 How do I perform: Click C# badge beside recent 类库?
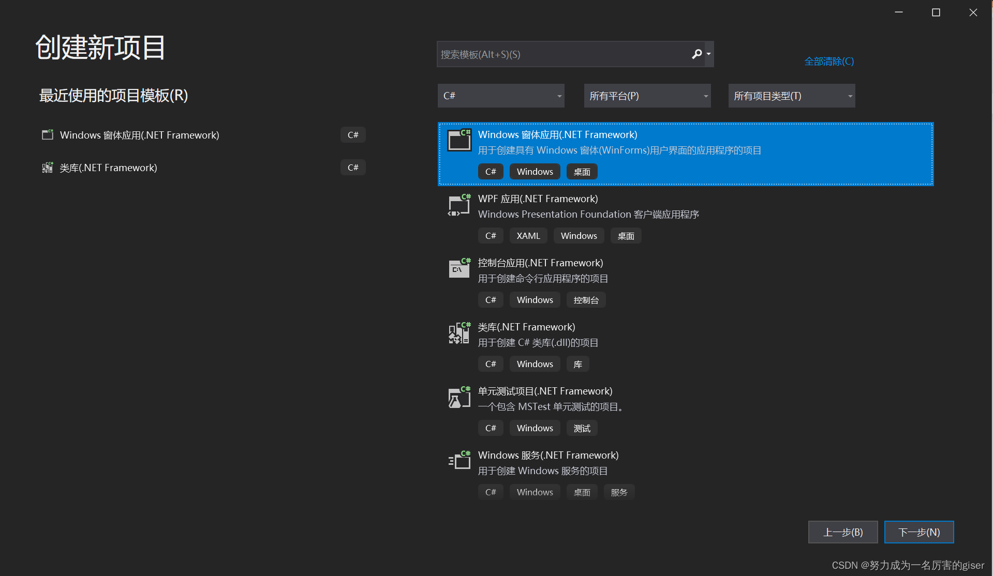[353, 168]
